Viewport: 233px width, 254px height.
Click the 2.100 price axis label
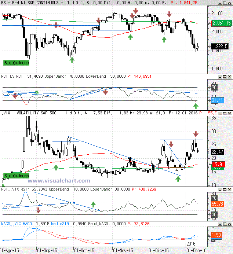click(217, 13)
